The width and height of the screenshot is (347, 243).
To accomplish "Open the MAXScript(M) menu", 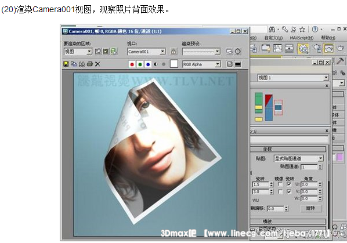I will tap(301, 38).
